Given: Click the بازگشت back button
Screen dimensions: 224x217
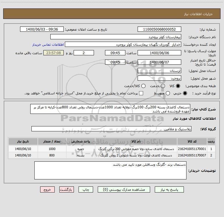Looking at the screenshot, I should [67, 190].
